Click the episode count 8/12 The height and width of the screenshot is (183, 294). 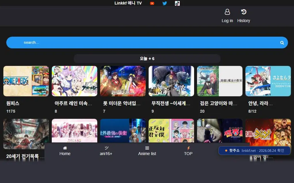click(x=252, y=111)
